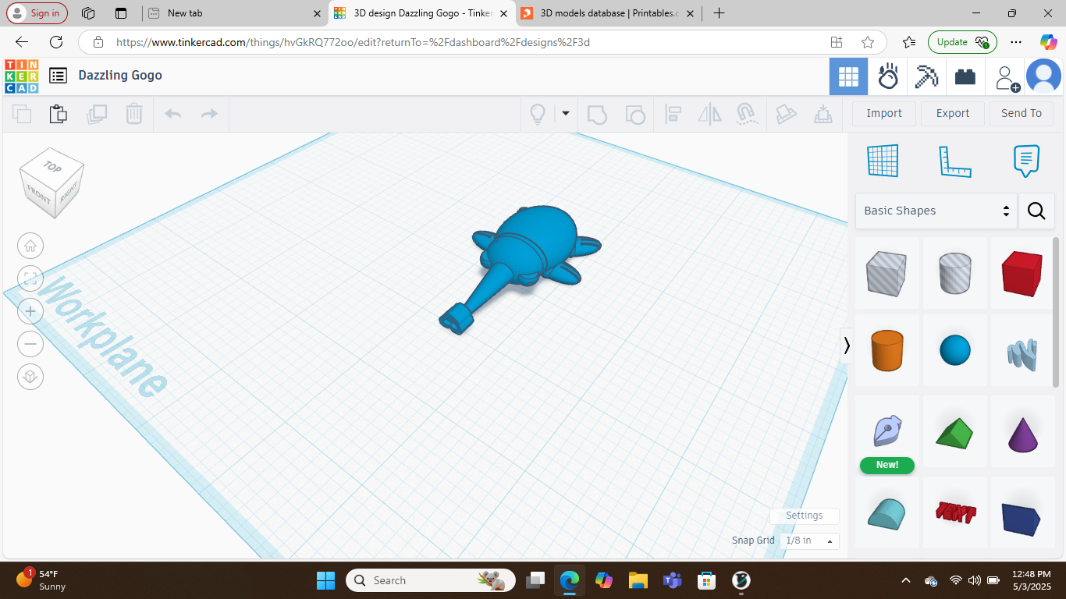The image size is (1066, 599).
Task: Click the Fit all in view icon
Action: 30,278
